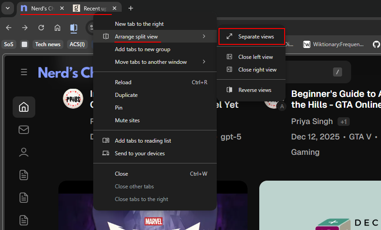The height and width of the screenshot is (230, 381).
Task: Click the Priya Singh author link
Action: pyautogui.click(x=312, y=121)
